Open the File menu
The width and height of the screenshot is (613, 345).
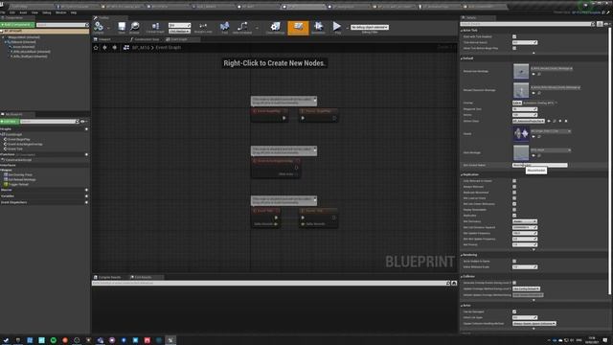(x=3, y=12)
